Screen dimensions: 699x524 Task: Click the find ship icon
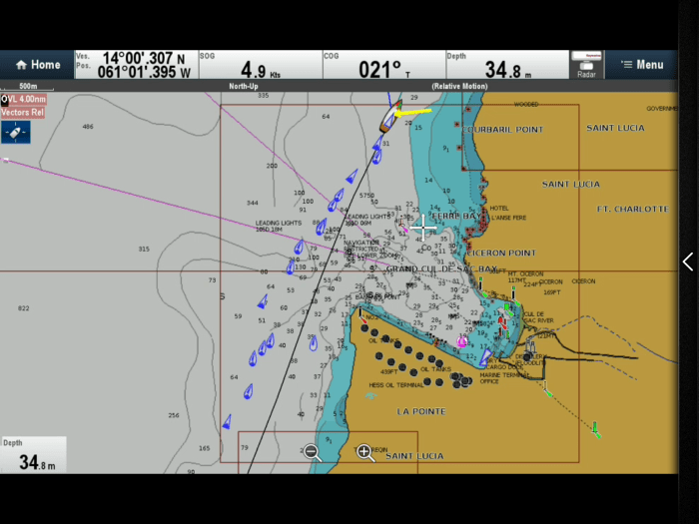pyautogui.click(x=15, y=132)
